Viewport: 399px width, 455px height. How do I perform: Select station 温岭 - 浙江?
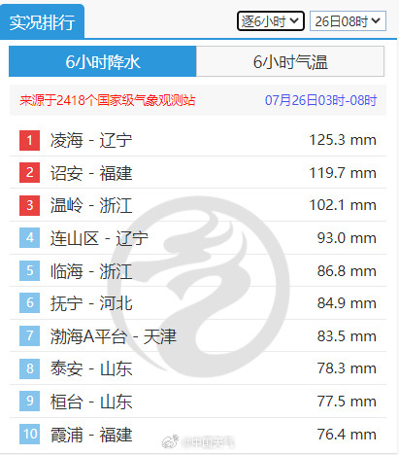91,205
